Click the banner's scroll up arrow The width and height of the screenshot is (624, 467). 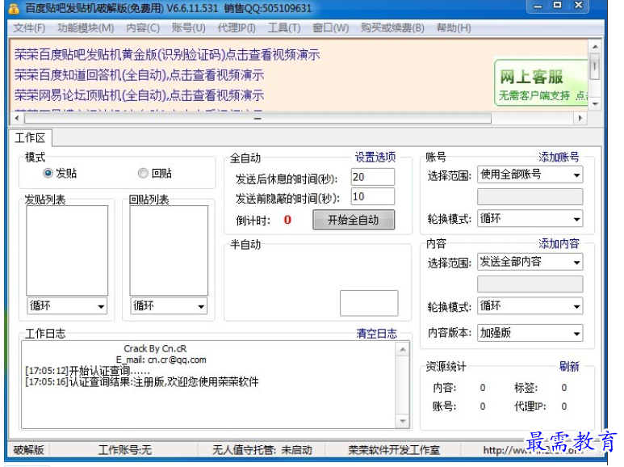[x=595, y=47]
